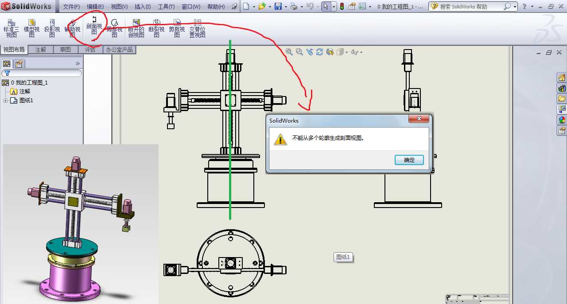Open the 编辑(E) menu

pyautogui.click(x=95, y=7)
